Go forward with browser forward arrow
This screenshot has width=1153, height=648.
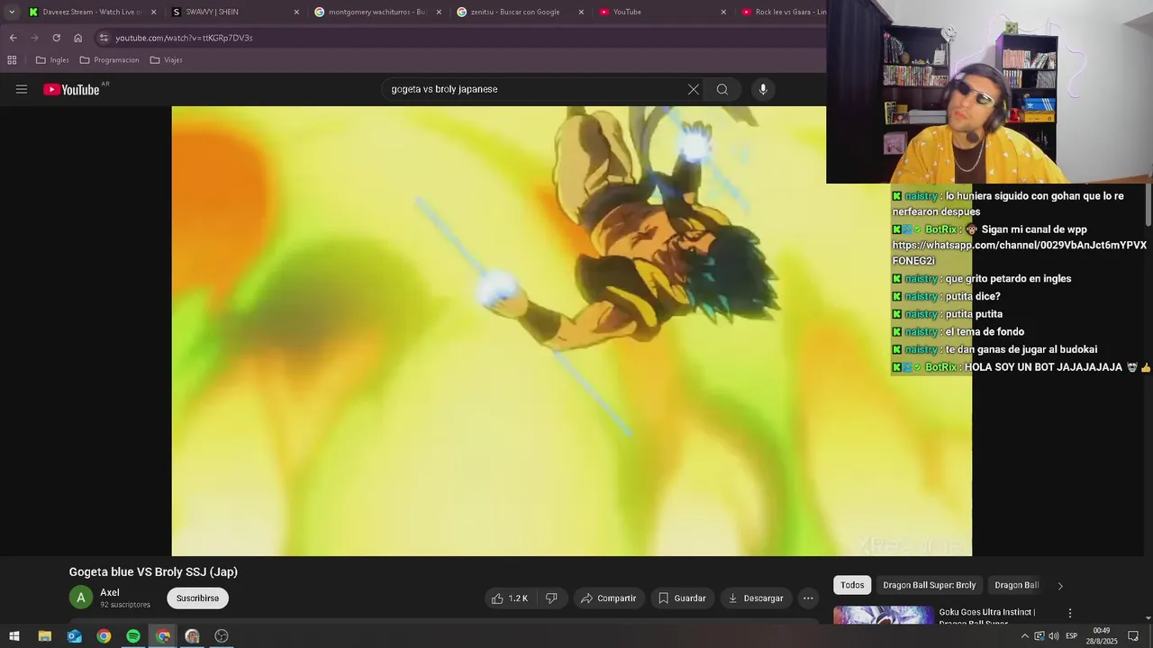pos(34,38)
